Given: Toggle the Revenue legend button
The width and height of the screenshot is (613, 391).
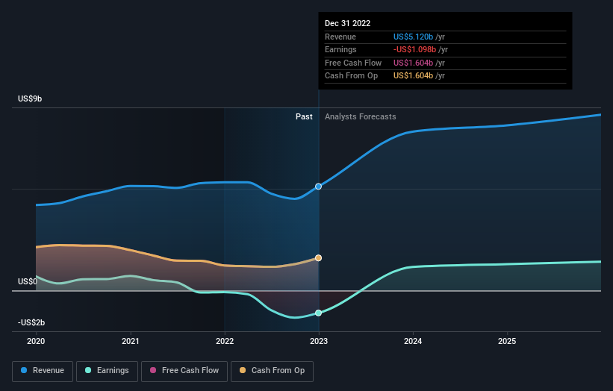Looking at the screenshot, I should 43,371.
